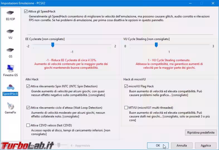Click the VU label in sidebar
Image resolution: width=219 pixels, height=150 pixels.
[10, 38]
